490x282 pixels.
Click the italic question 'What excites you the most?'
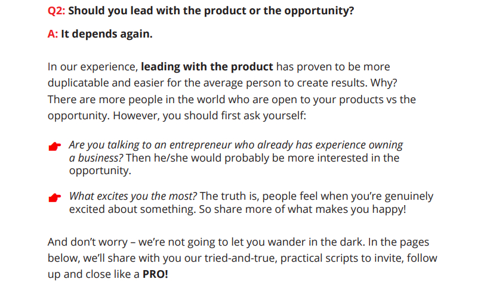[x=133, y=196]
